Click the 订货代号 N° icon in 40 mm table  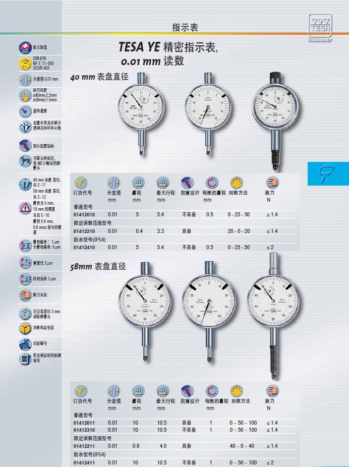[81, 182]
